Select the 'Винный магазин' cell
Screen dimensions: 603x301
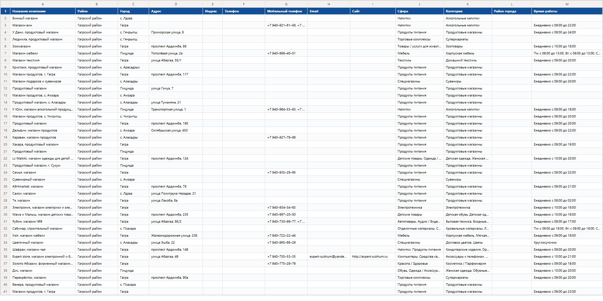[43, 18]
